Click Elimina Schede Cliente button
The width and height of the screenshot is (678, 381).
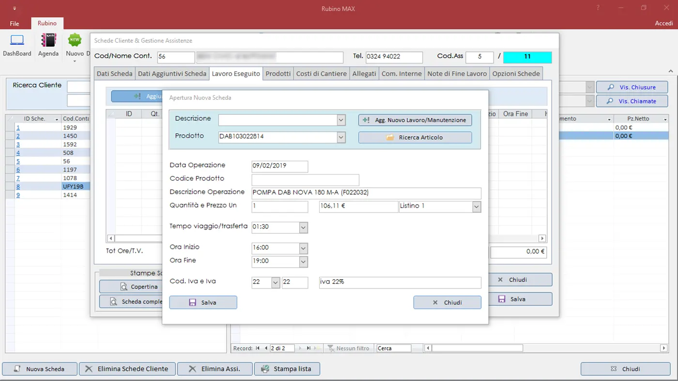click(x=127, y=369)
